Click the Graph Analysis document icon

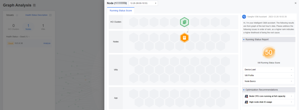(x=35, y=5)
